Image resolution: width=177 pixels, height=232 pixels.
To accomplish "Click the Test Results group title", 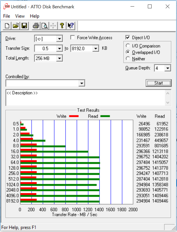I will tap(88, 110).
